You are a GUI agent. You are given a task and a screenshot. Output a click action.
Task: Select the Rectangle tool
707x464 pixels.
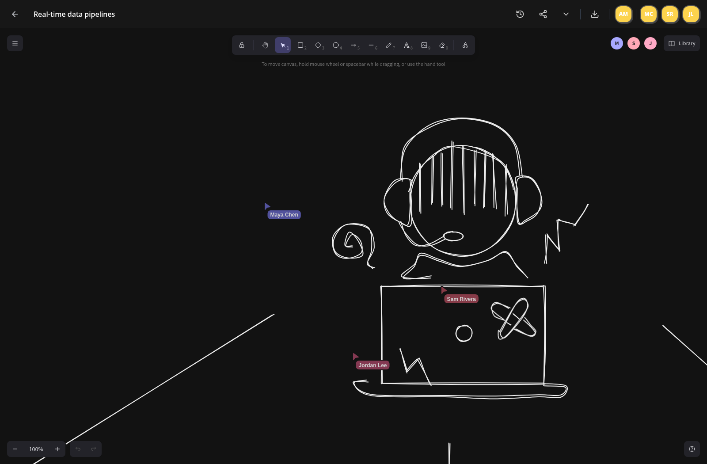point(300,45)
